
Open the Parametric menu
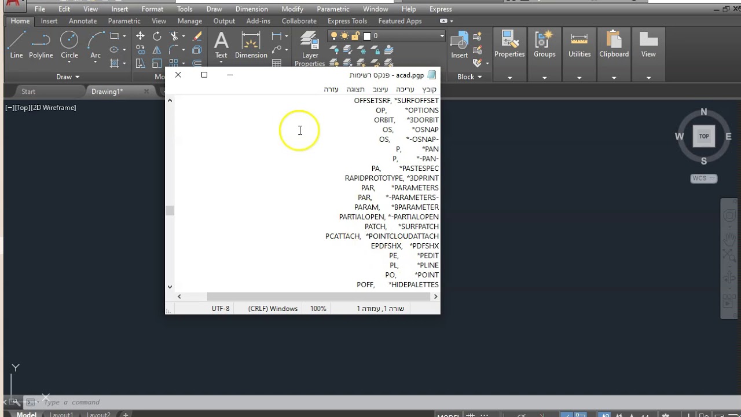(333, 9)
